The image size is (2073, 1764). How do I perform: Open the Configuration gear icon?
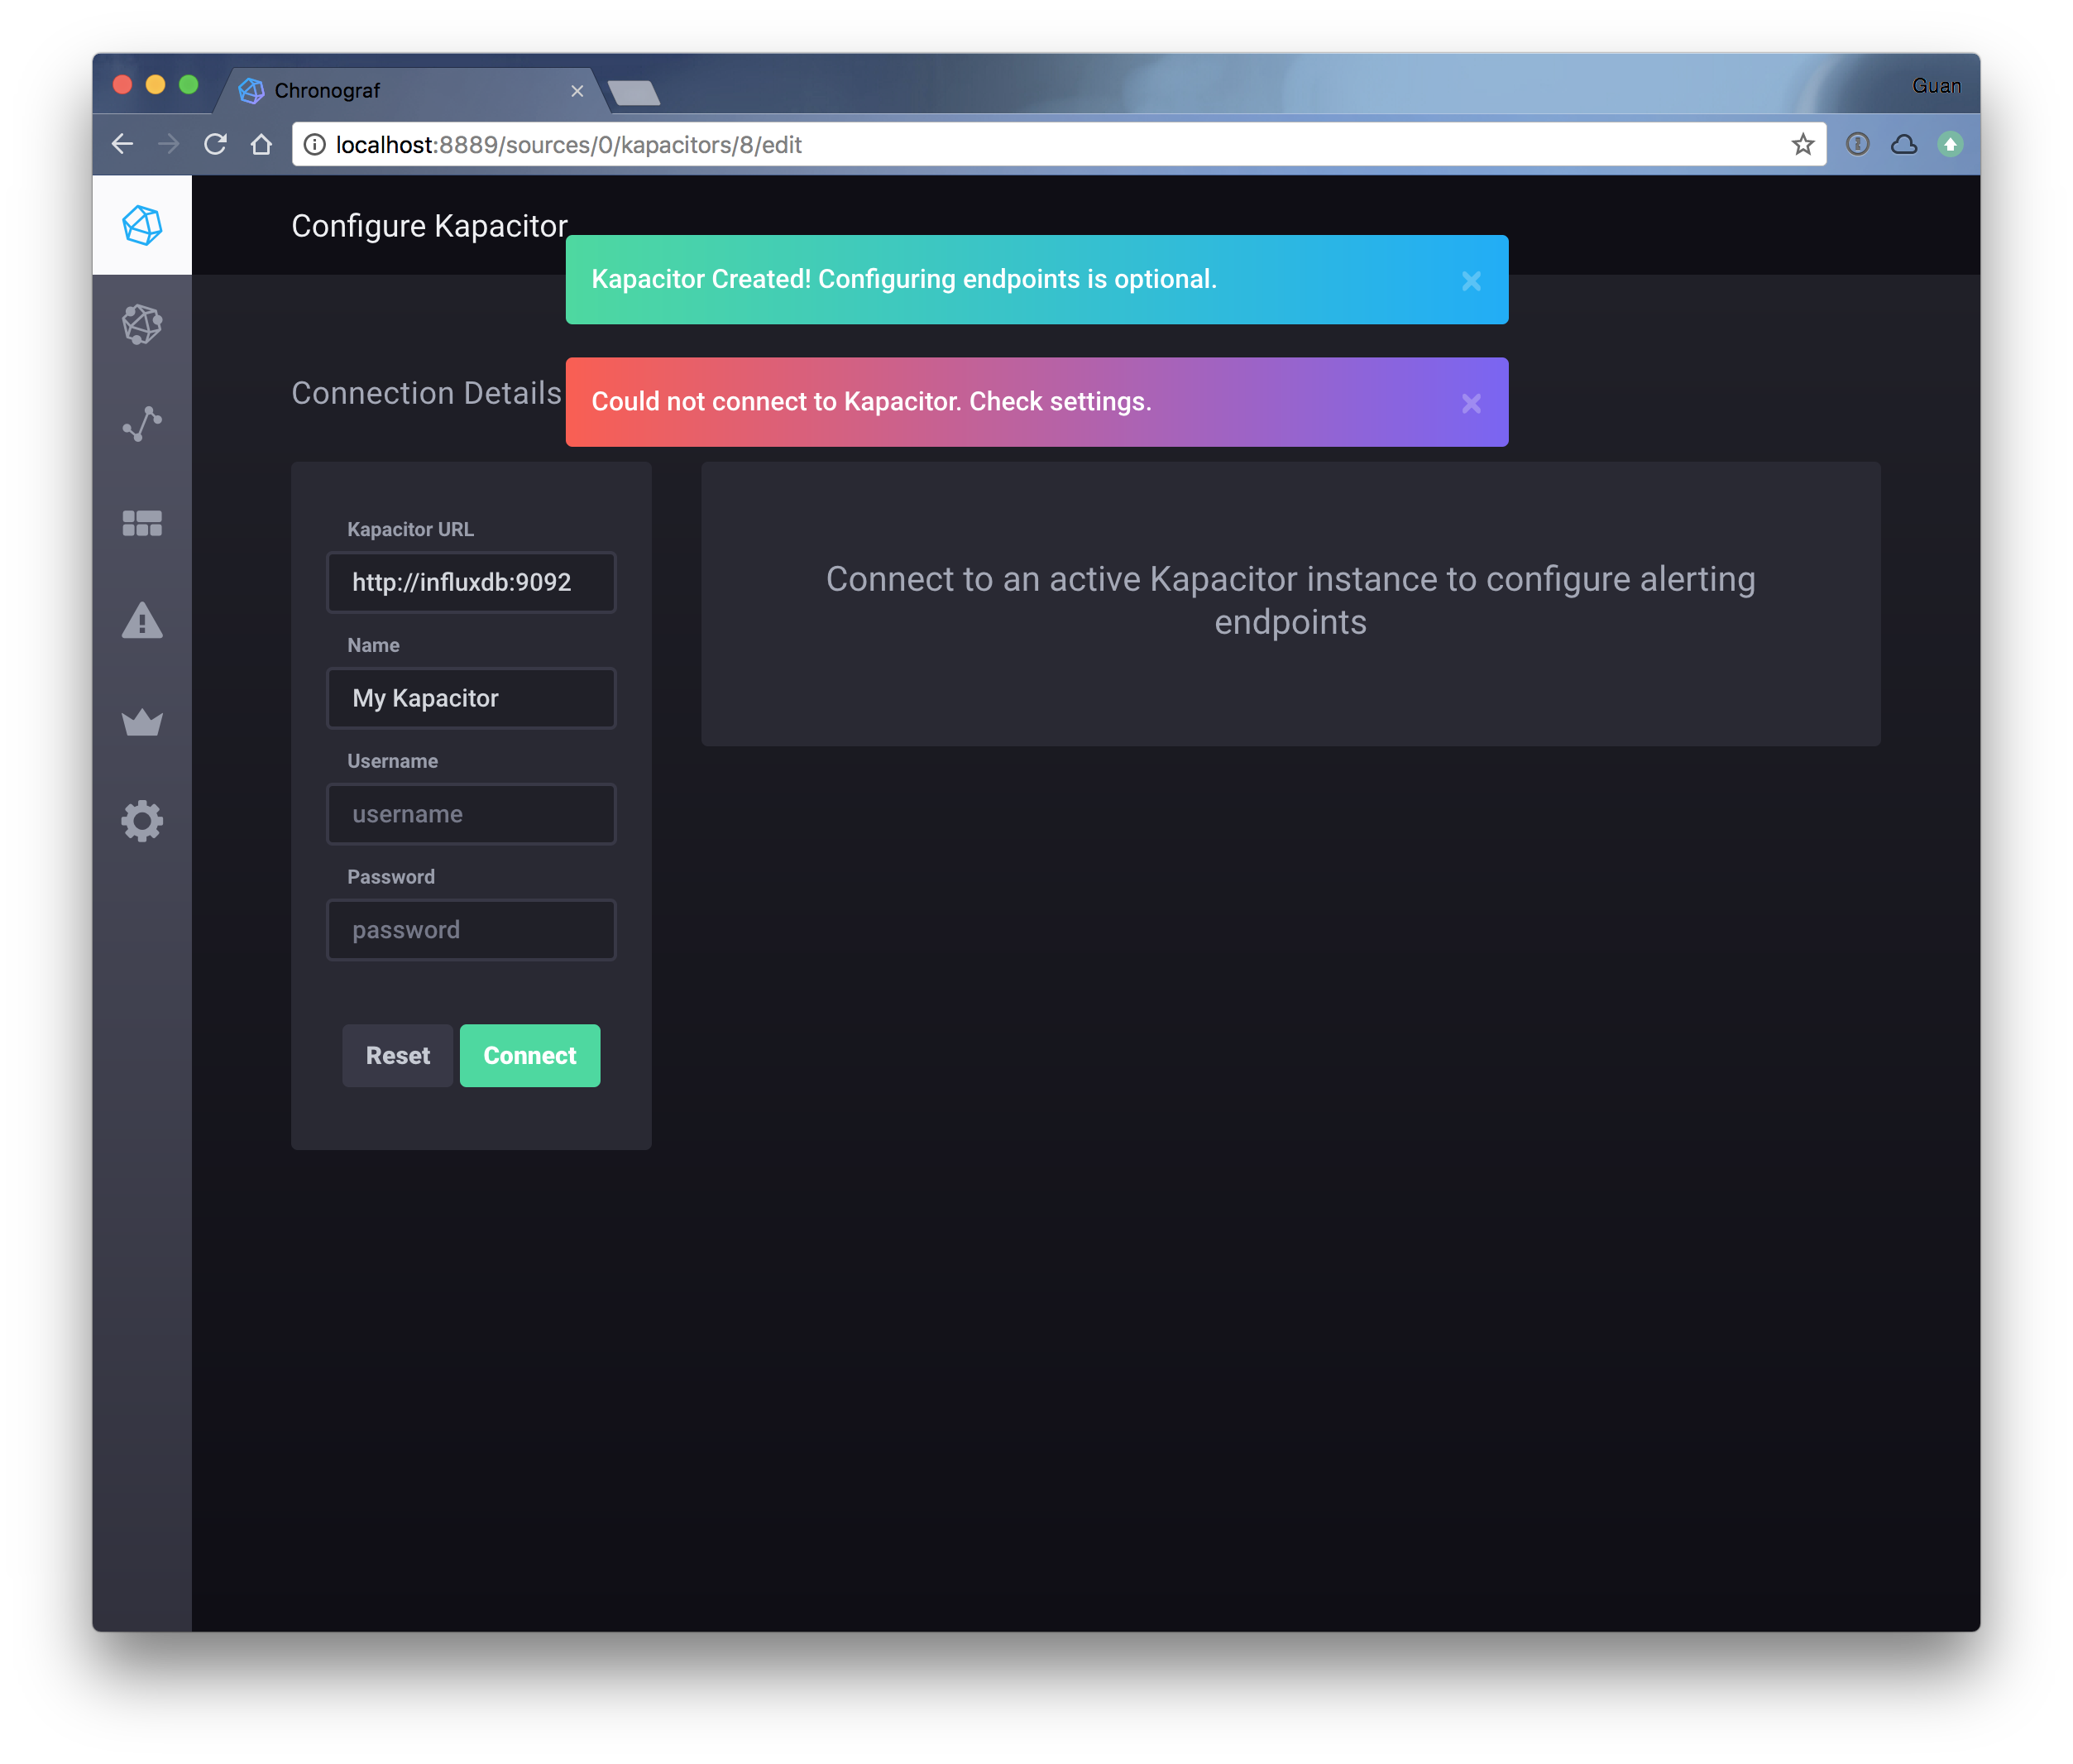click(x=141, y=820)
